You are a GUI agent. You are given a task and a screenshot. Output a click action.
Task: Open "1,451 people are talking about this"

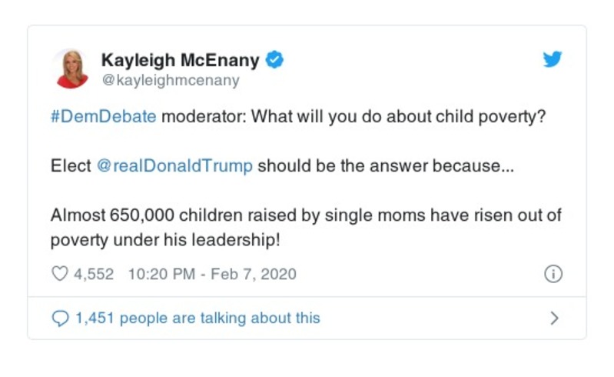point(197,318)
